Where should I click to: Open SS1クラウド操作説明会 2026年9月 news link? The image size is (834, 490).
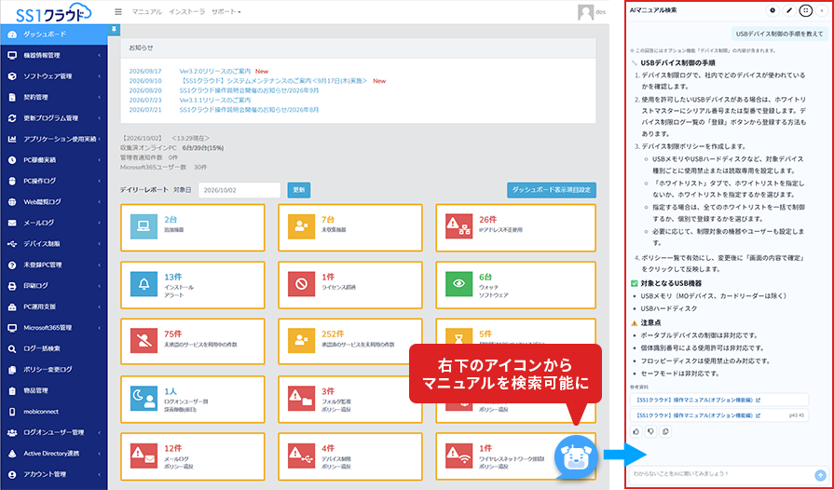pos(250,90)
